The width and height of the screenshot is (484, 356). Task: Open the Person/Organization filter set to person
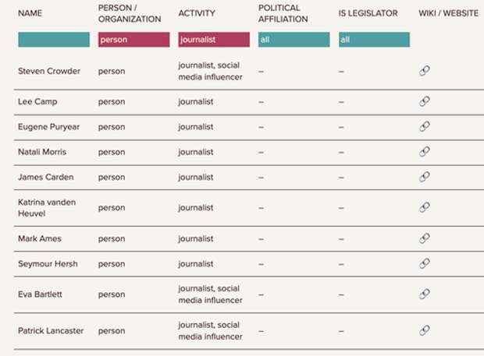pos(134,40)
